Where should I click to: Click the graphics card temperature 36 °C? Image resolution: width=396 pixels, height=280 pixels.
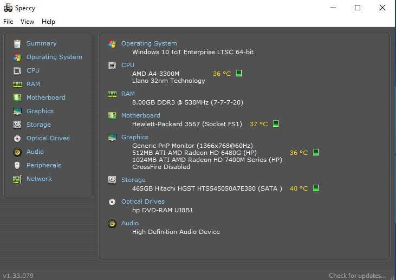coord(299,153)
